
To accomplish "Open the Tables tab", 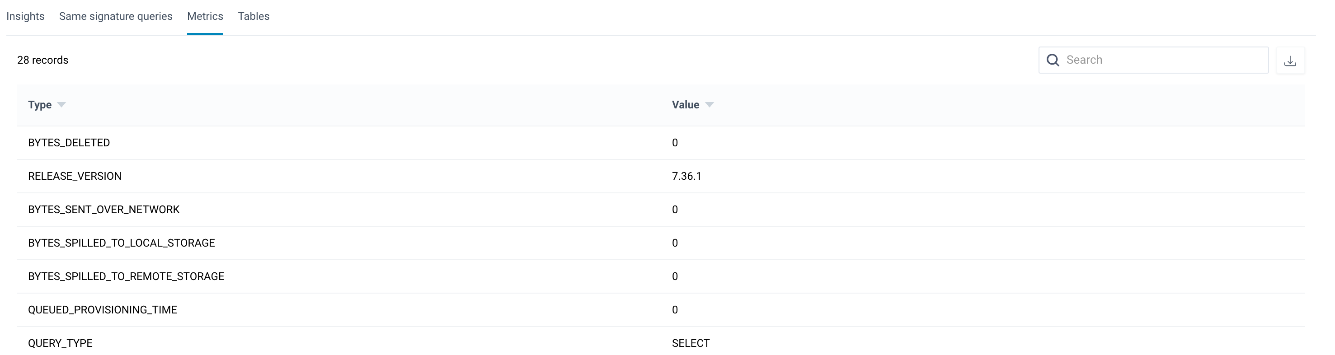I will click(x=254, y=16).
